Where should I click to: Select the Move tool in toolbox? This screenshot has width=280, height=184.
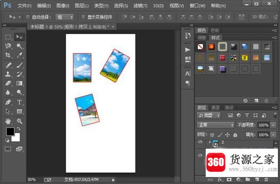coord(19,37)
